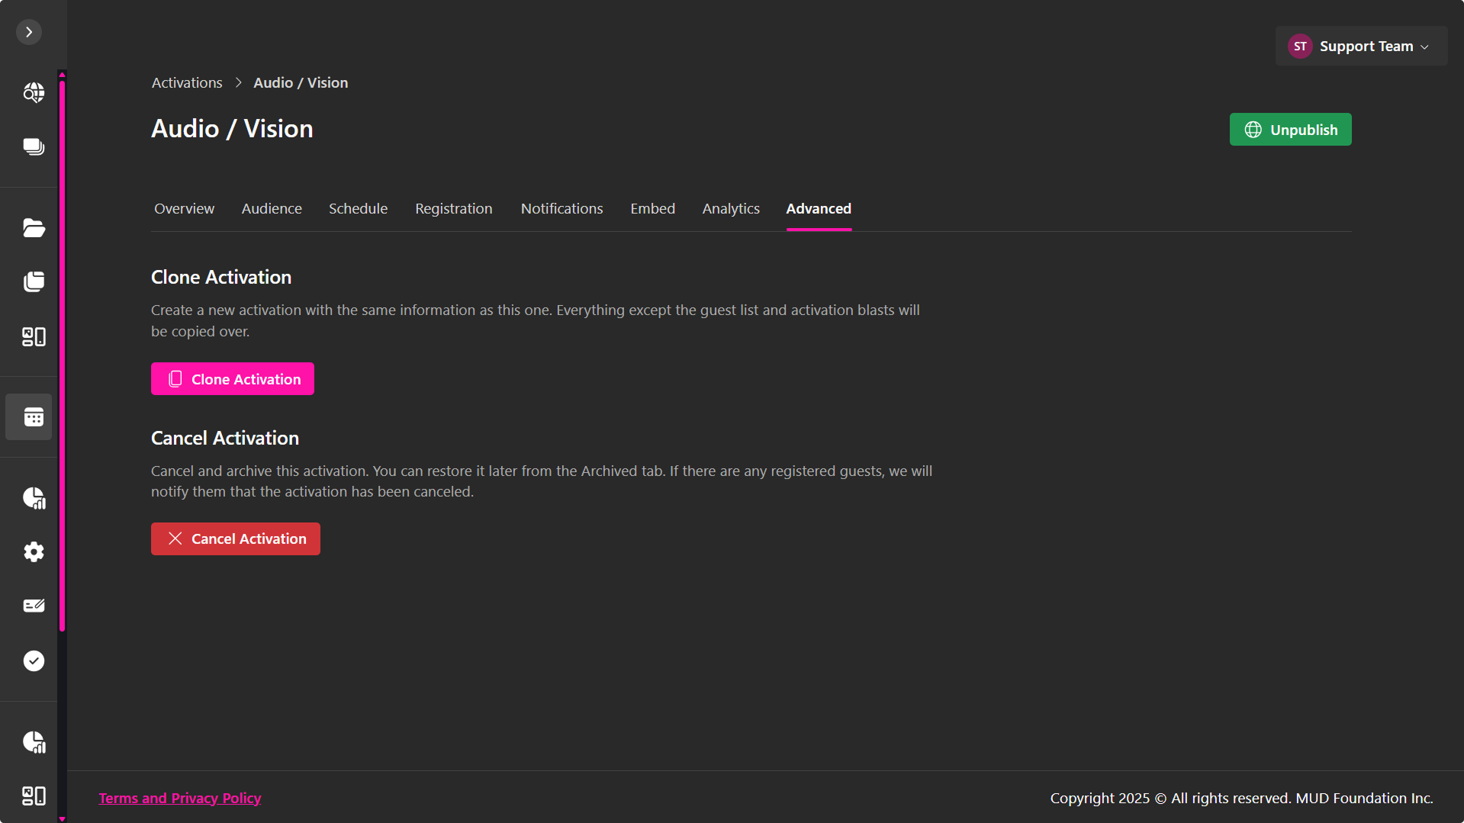Navigate to Activations in the breadcrumb
The height and width of the screenshot is (823, 1464).
pyautogui.click(x=187, y=82)
